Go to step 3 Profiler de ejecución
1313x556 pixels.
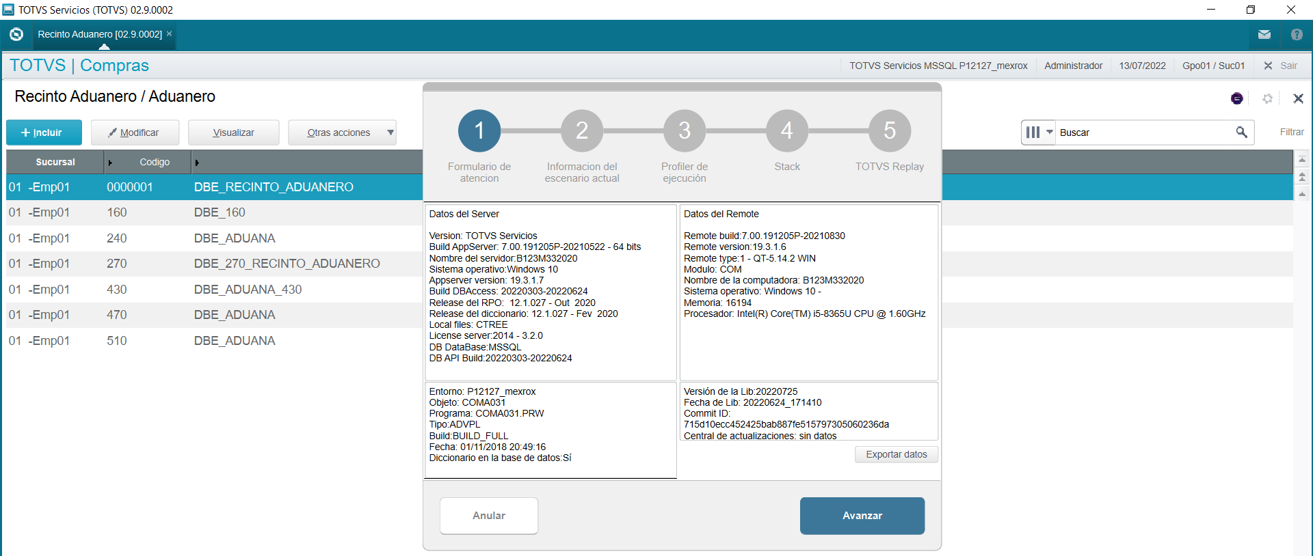tap(685, 130)
